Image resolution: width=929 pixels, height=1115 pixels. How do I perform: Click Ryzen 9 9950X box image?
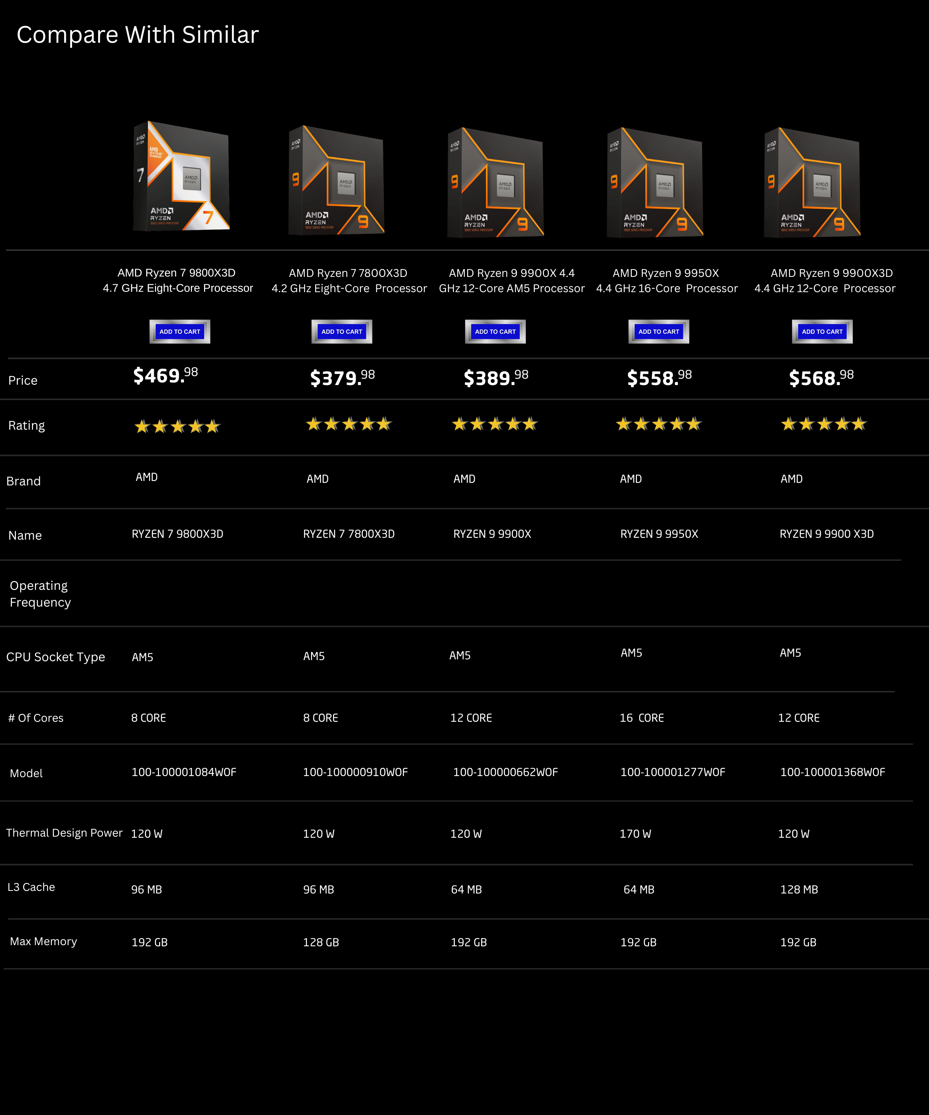[x=654, y=182]
